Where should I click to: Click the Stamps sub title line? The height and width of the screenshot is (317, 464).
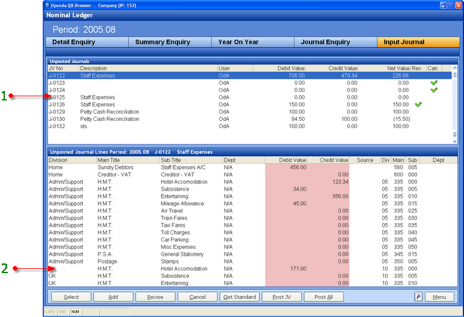[x=252, y=262]
